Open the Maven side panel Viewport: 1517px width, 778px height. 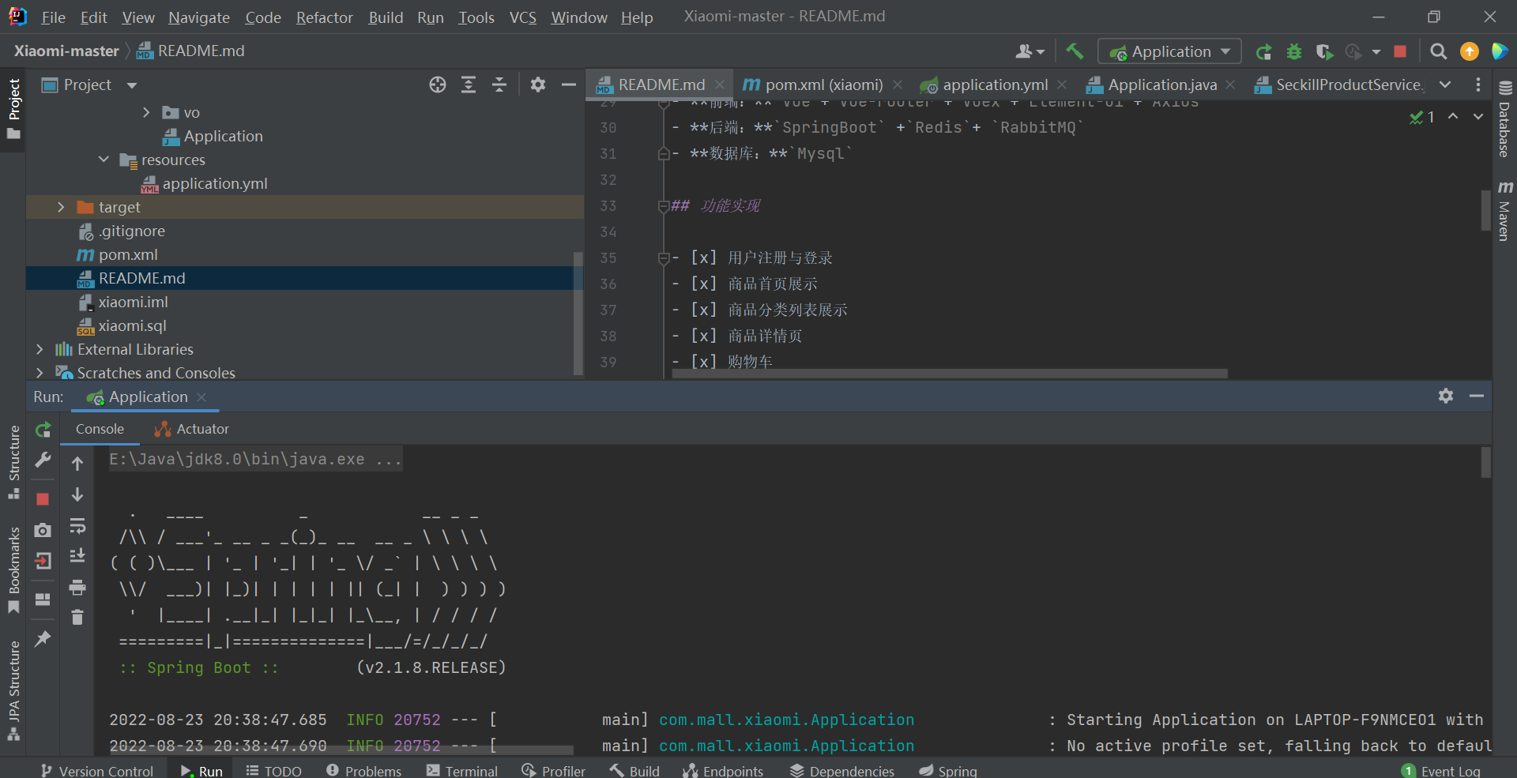point(1505,210)
